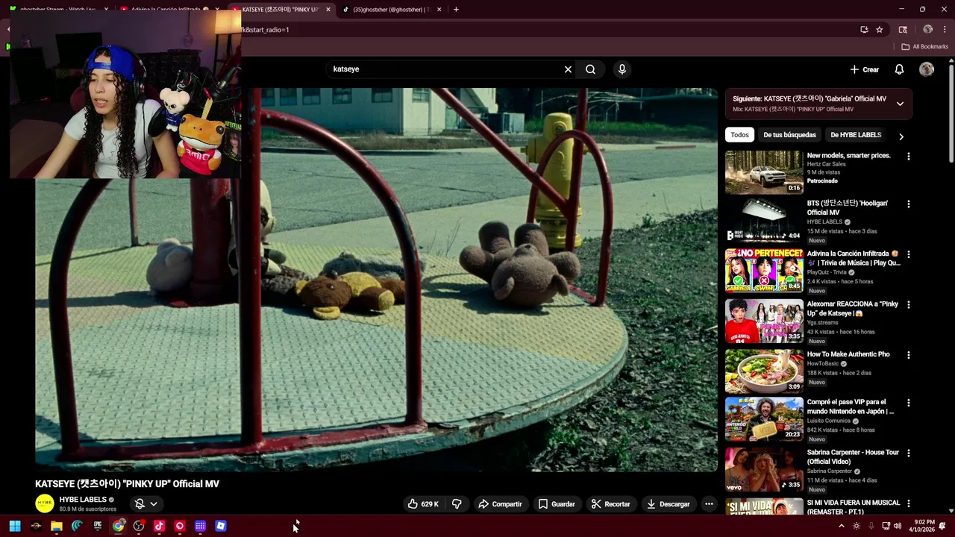Open more actions ellipsis under the video
Image resolution: width=955 pixels, height=537 pixels.
tap(709, 504)
